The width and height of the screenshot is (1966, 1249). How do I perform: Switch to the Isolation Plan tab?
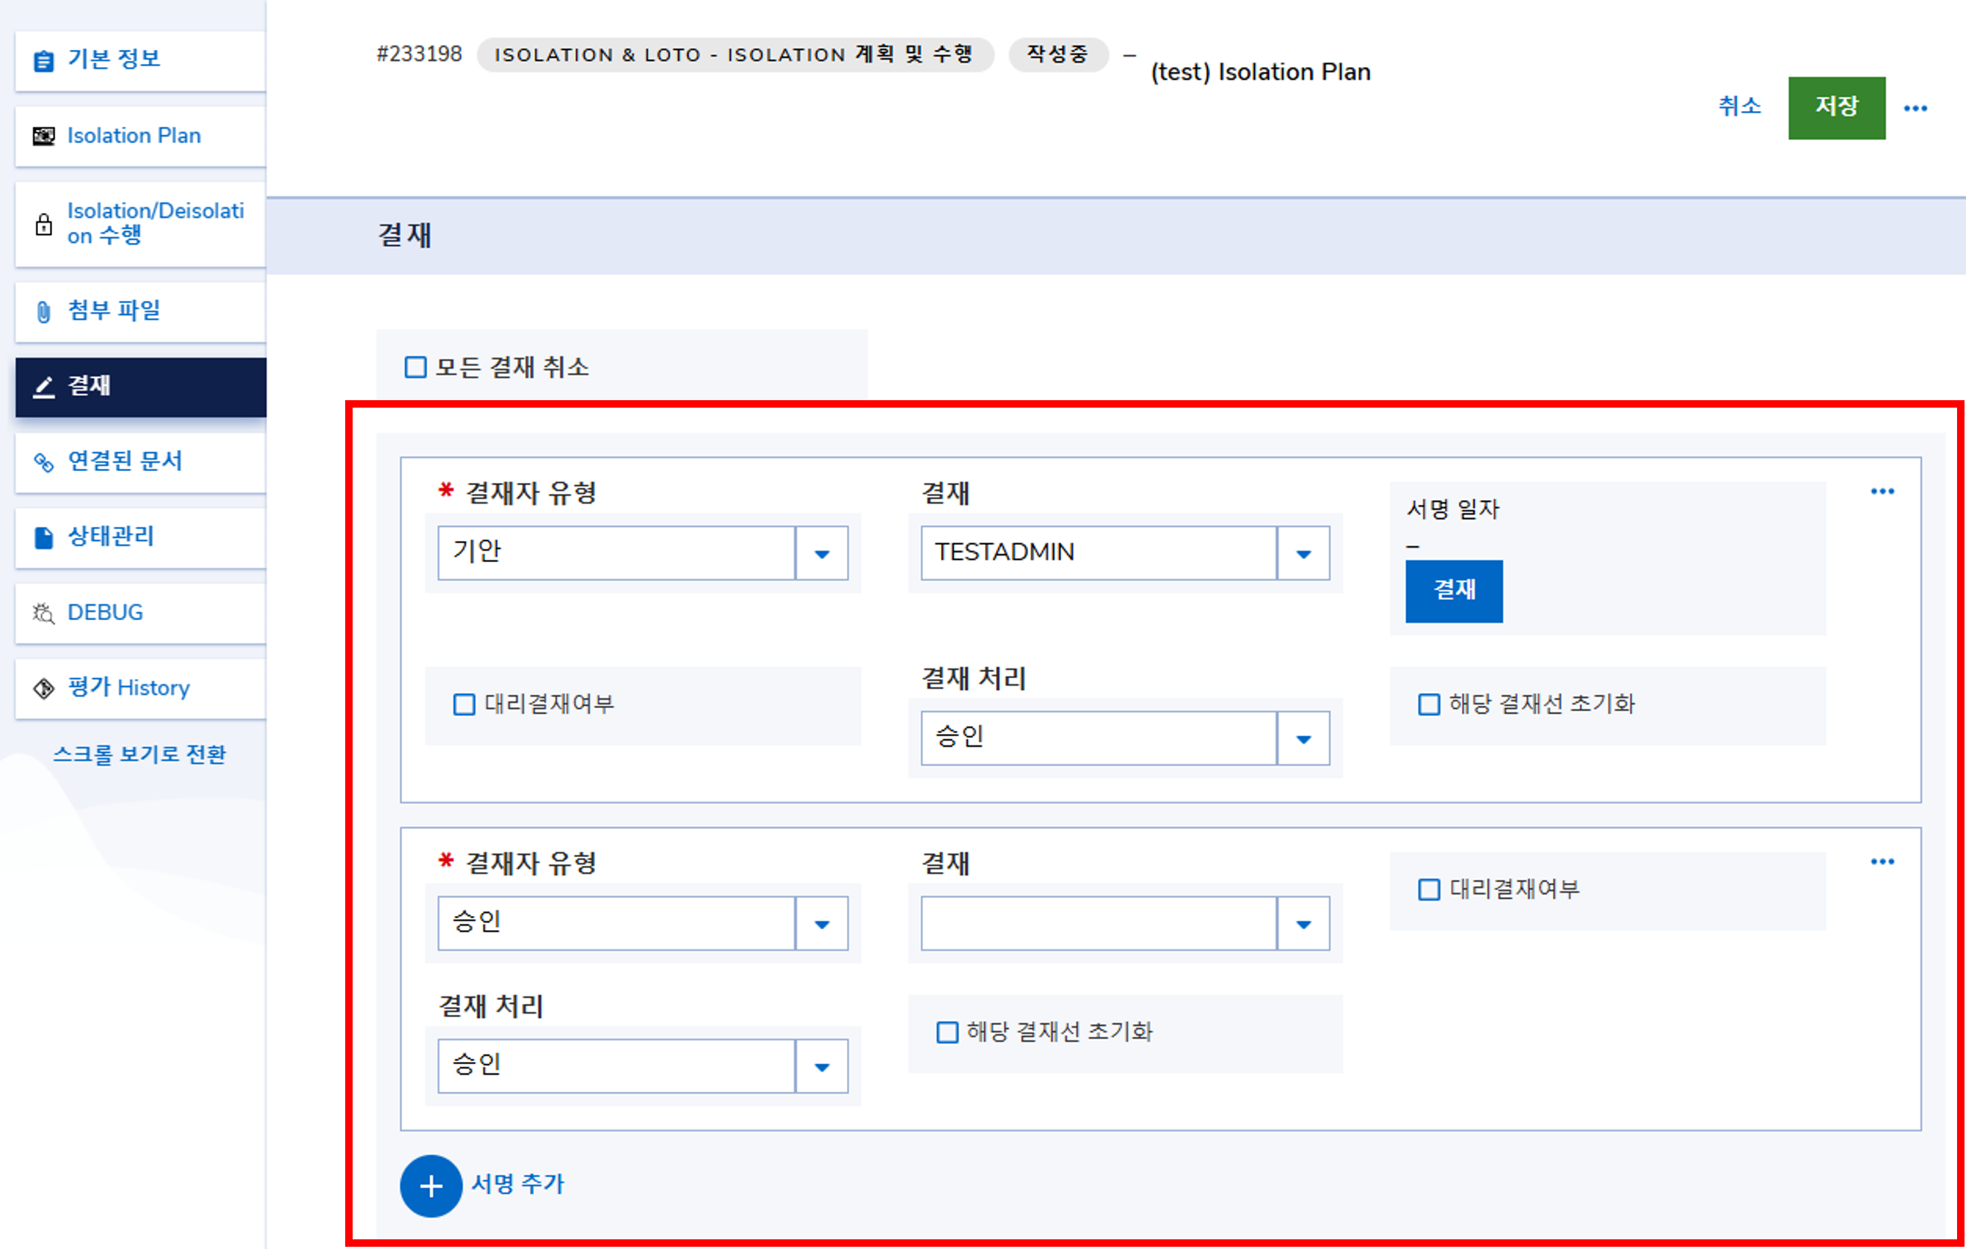pos(134,136)
